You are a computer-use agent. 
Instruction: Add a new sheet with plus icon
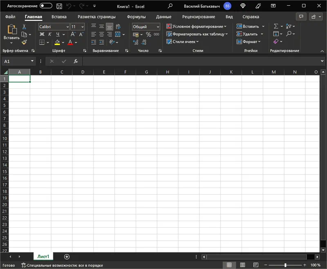pos(67,256)
